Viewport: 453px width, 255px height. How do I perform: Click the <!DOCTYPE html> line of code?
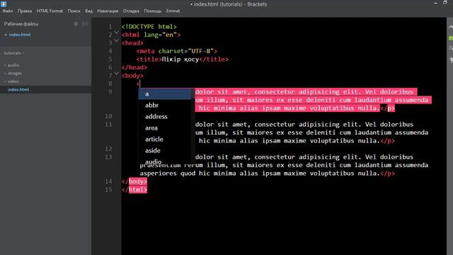tap(149, 27)
